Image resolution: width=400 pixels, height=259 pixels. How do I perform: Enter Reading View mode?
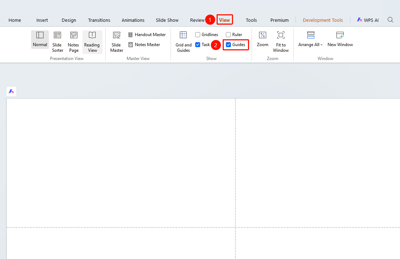pyautogui.click(x=92, y=42)
